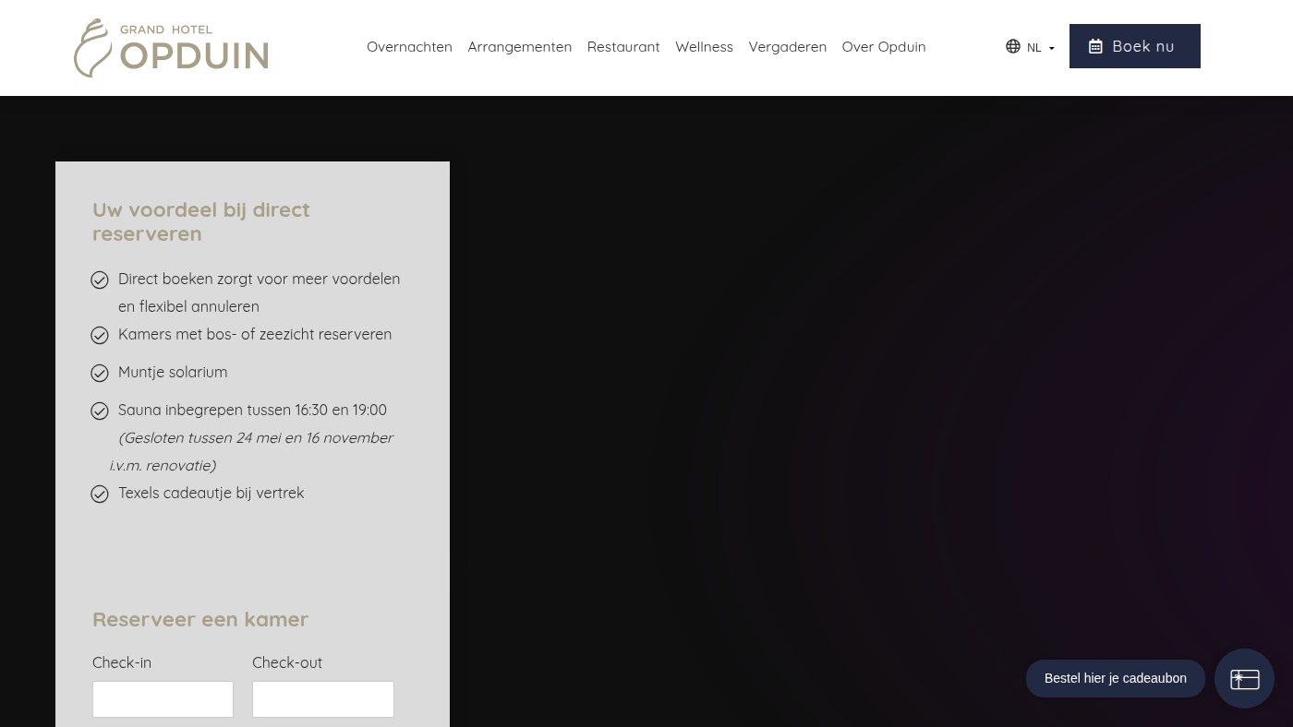Image resolution: width=1293 pixels, height=727 pixels.
Task: Click the checkmark beside Muntje solarium
Action: tap(100, 373)
